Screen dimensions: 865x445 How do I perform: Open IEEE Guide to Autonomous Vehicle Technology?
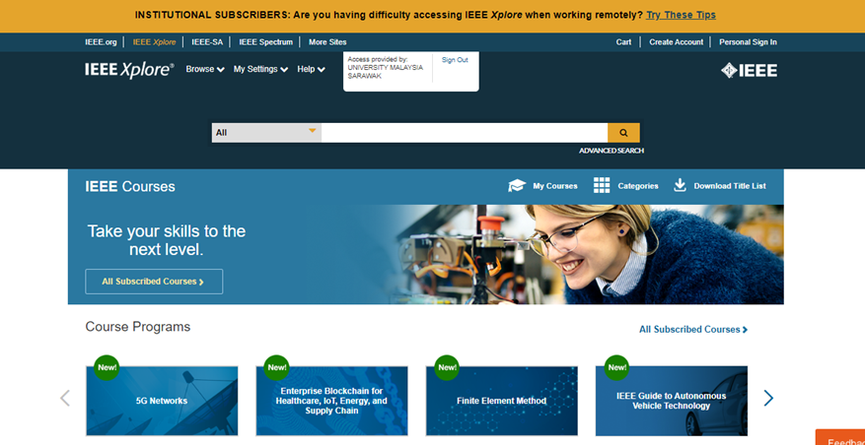[x=672, y=401]
